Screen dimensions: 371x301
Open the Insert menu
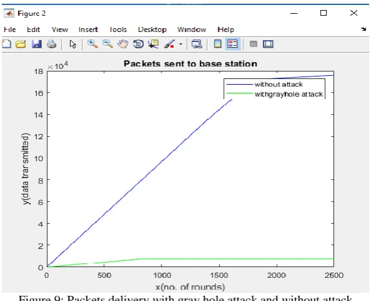point(88,29)
